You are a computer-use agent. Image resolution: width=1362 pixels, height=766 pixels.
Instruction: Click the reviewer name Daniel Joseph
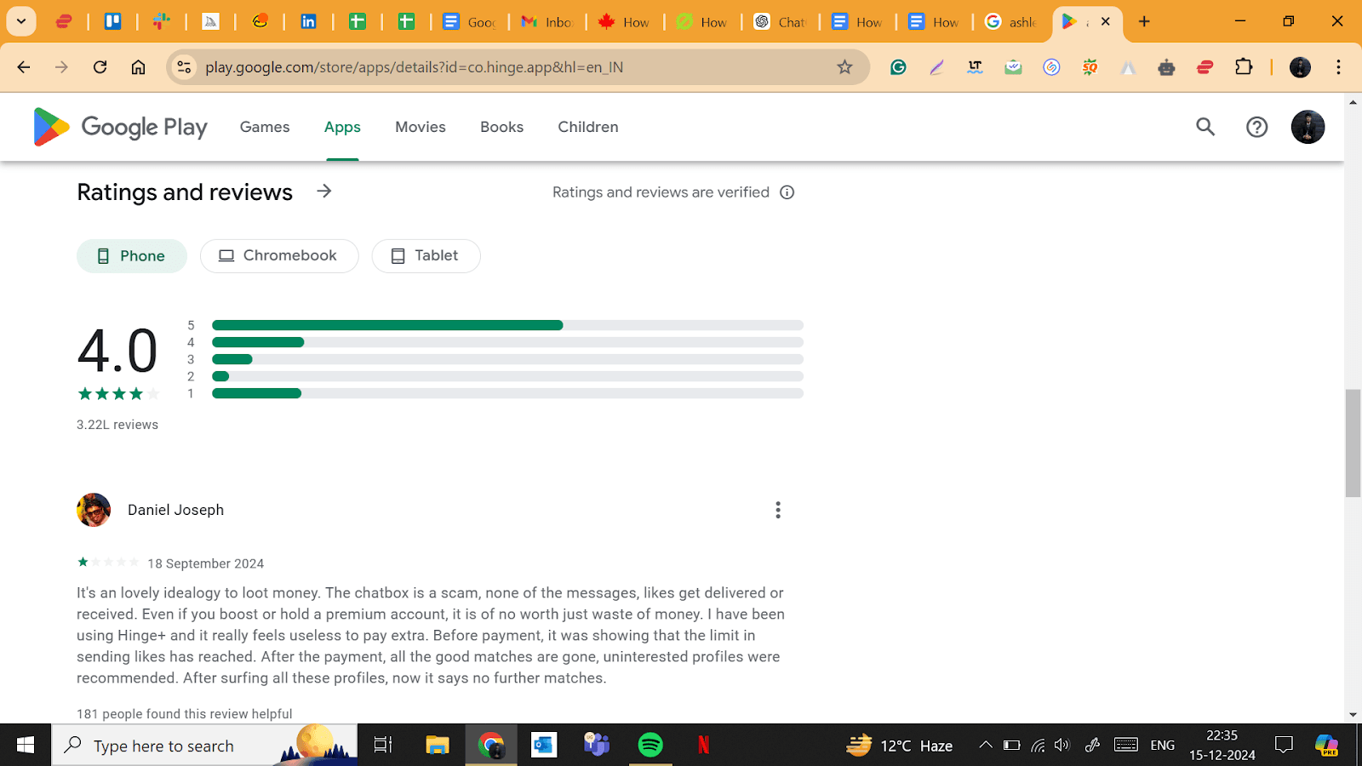pos(175,510)
